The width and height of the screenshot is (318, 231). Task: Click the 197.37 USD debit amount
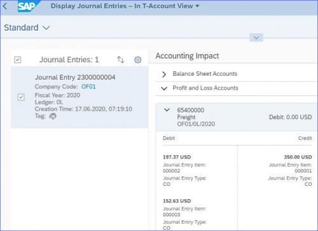coord(177,157)
